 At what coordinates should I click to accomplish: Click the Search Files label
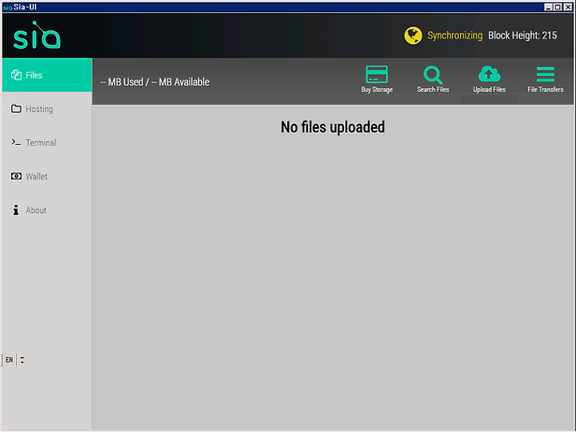433,90
